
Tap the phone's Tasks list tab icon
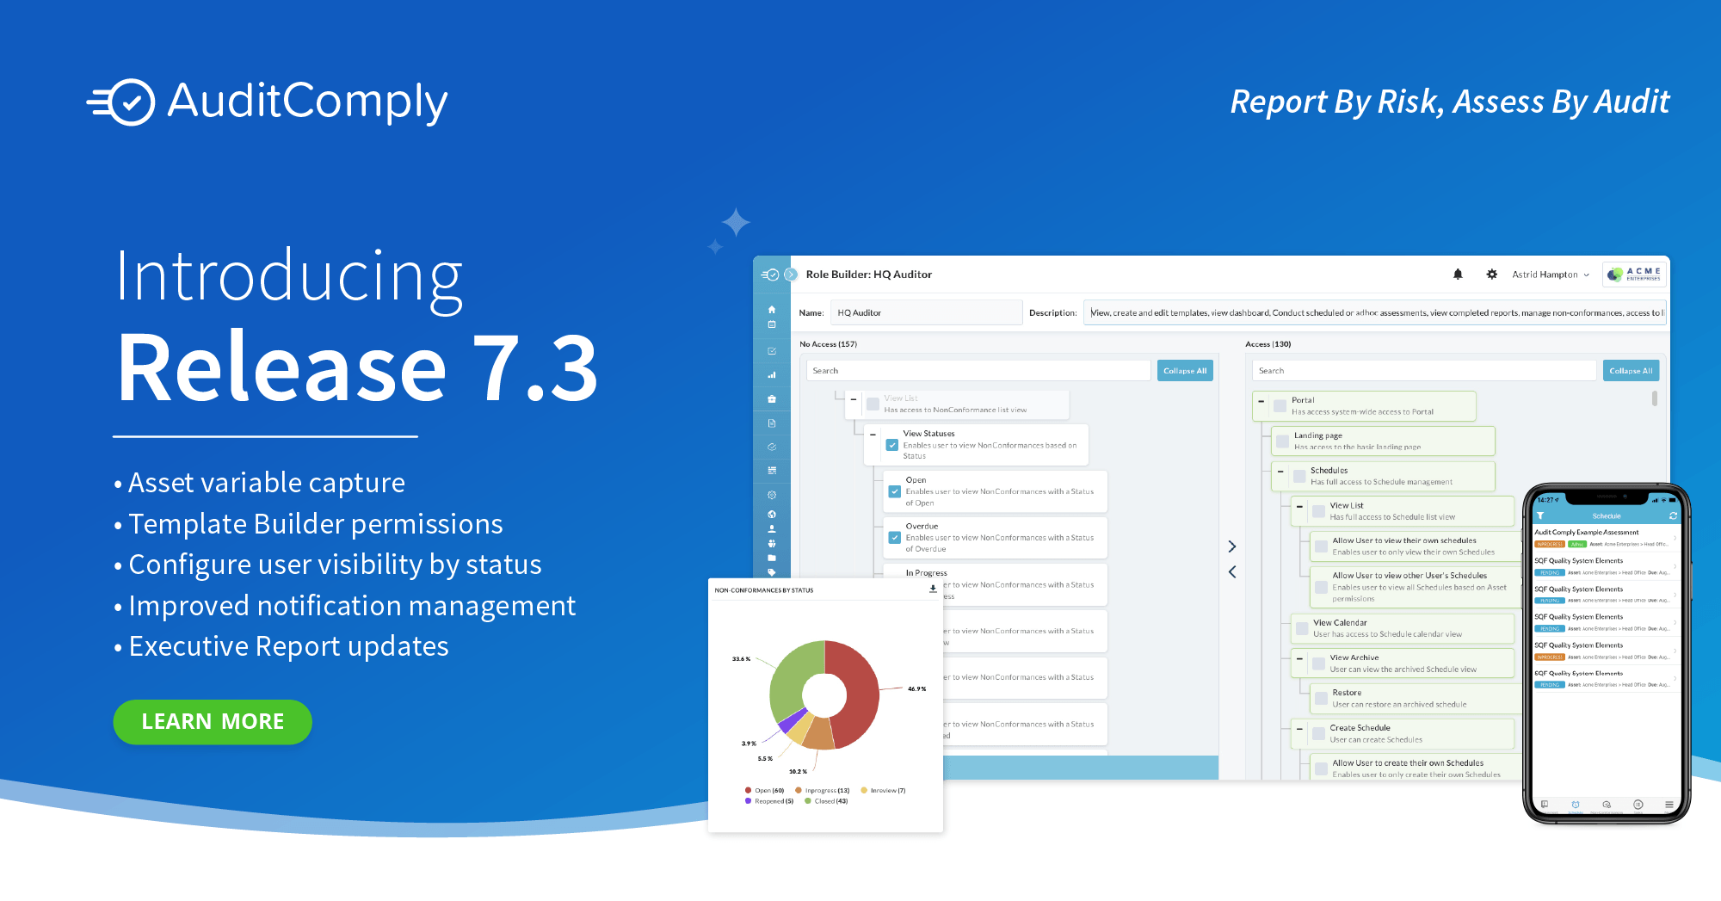(1638, 805)
